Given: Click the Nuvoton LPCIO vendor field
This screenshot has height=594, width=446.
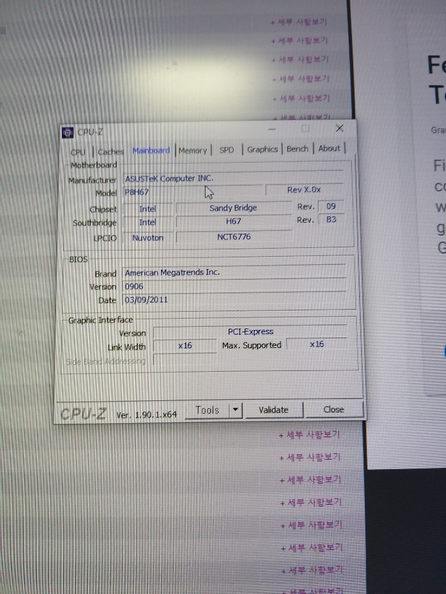Looking at the screenshot, I should [147, 238].
